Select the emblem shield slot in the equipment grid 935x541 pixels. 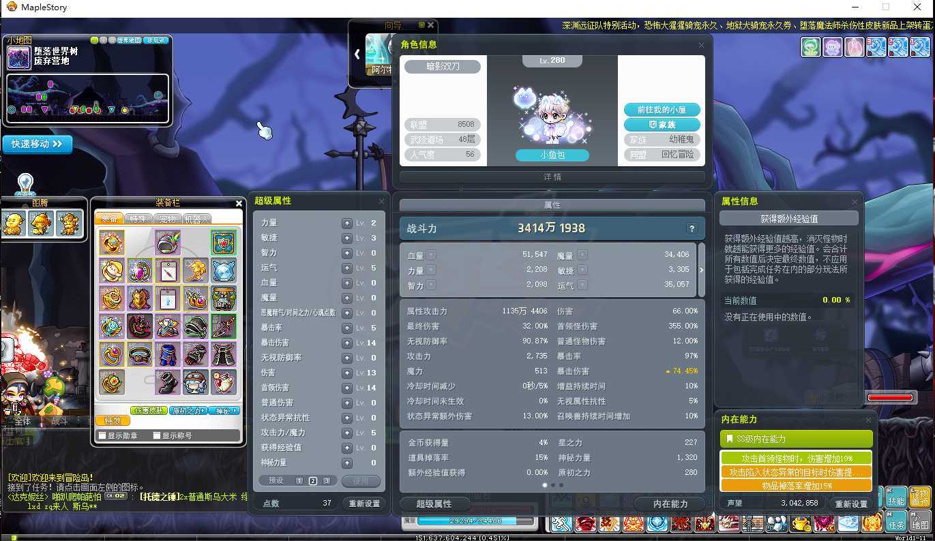pyautogui.click(x=223, y=243)
